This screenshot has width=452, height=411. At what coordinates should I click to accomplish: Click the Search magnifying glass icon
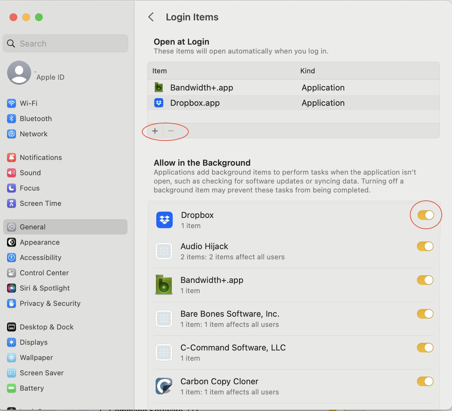click(x=11, y=43)
